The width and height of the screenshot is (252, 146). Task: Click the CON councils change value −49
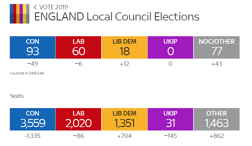[33, 64]
